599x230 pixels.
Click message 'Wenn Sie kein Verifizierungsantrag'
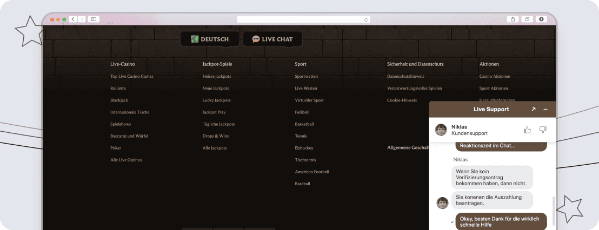(x=492, y=178)
